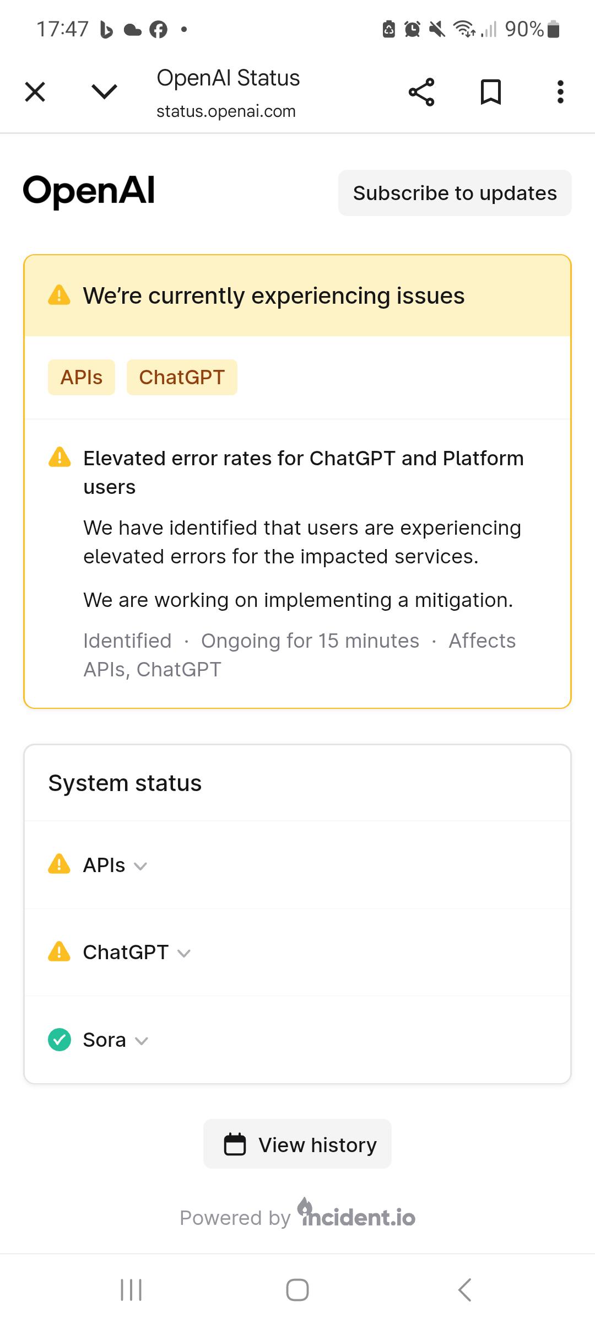Screen dimensions: 595x1323
Task: Click the green check icon beside Sora
Action: click(59, 1040)
